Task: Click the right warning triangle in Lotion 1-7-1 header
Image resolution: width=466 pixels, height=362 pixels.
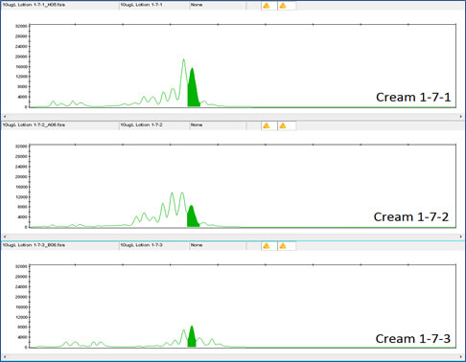Action: click(x=283, y=6)
